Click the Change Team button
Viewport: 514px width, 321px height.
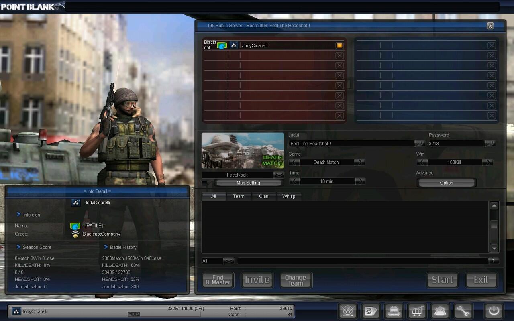(x=296, y=280)
